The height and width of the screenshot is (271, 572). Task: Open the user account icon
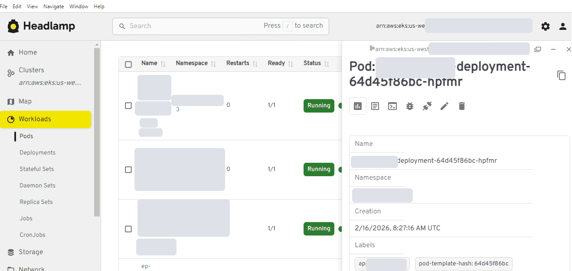pyautogui.click(x=563, y=26)
